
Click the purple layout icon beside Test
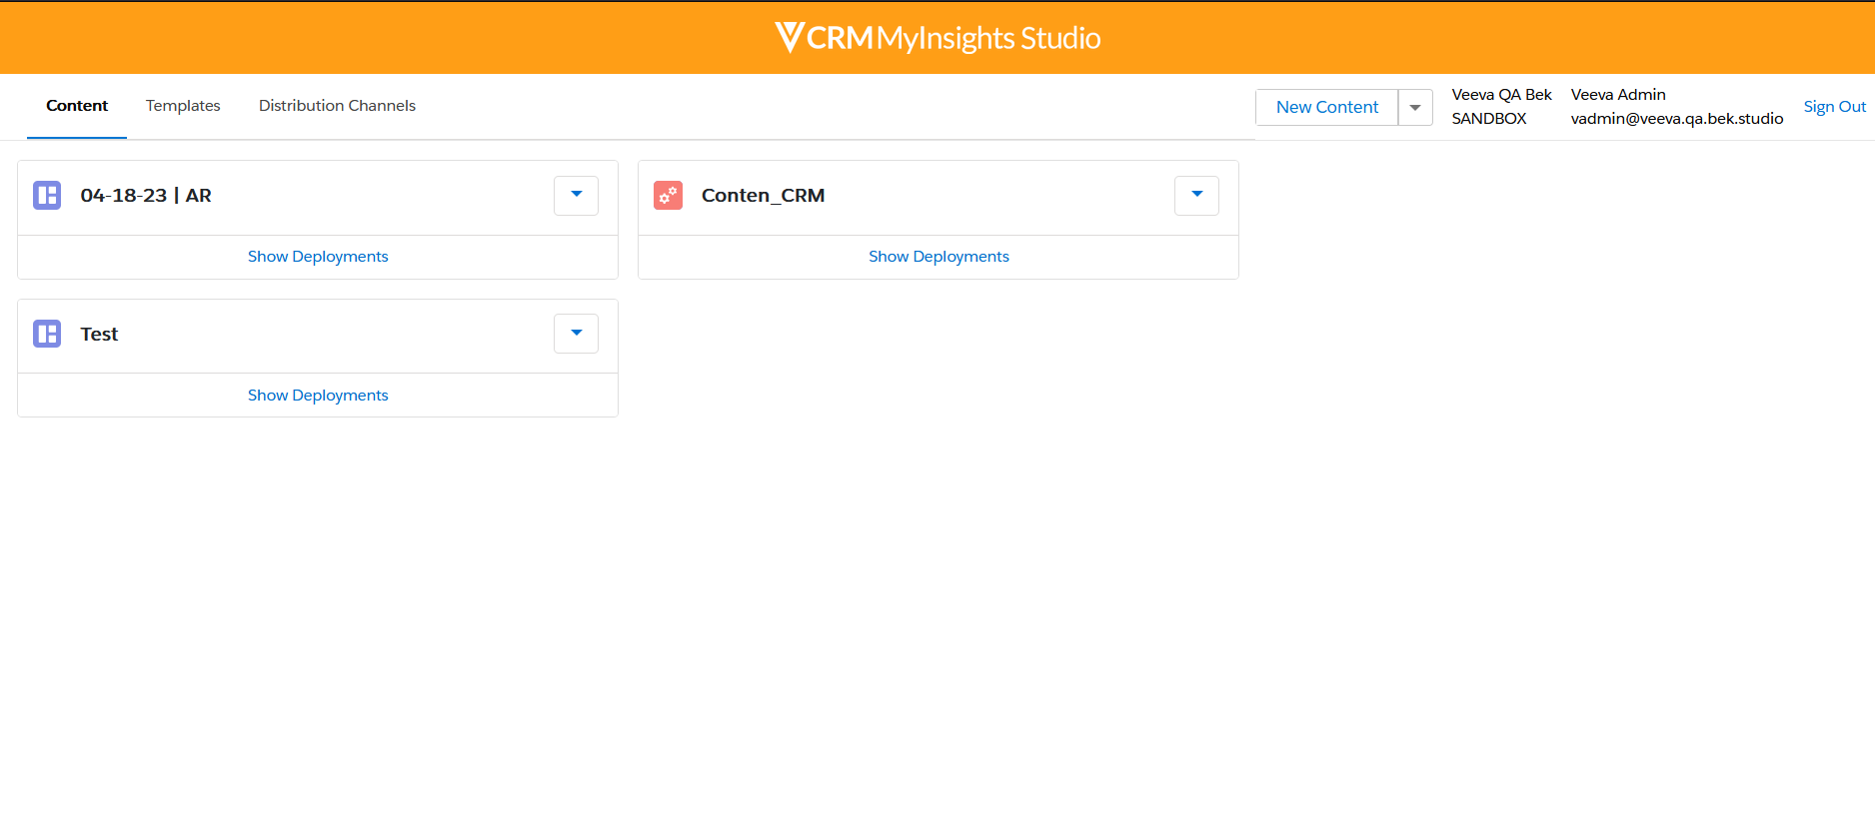pyautogui.click(x=47, y=334)
